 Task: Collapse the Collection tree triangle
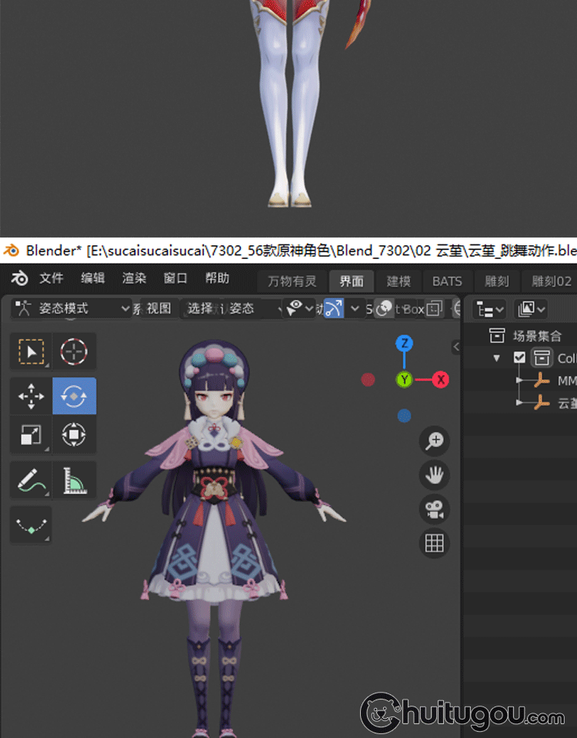point(496,358)
